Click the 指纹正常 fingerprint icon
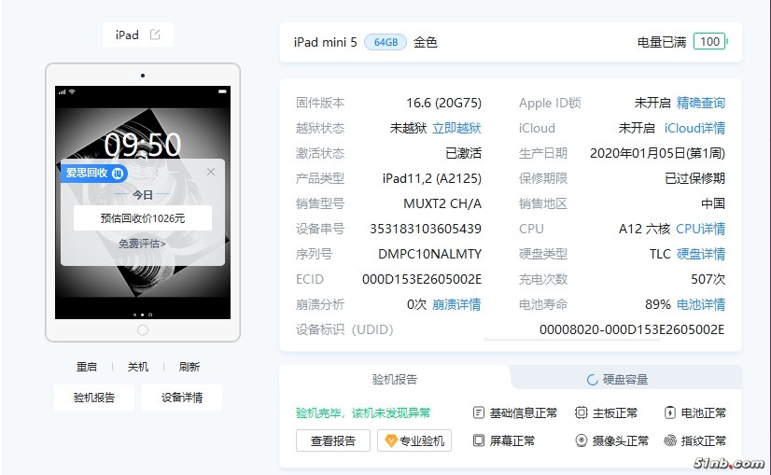 (x=670, y=440)
